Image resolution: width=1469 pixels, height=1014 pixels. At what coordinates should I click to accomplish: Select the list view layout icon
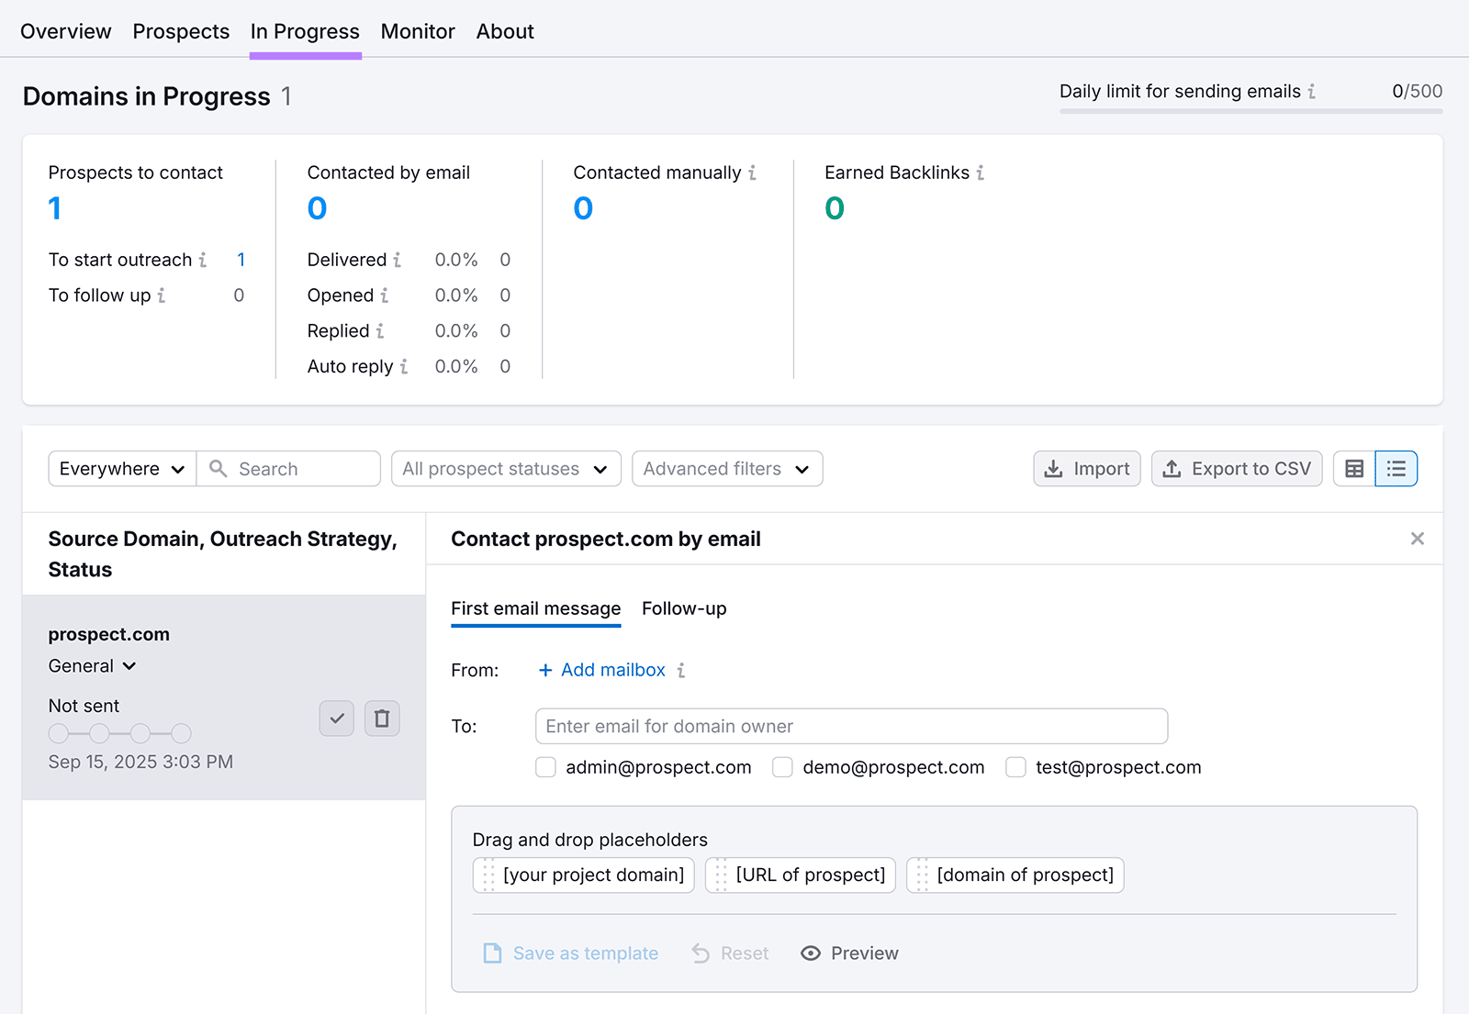click(1396, 468)
